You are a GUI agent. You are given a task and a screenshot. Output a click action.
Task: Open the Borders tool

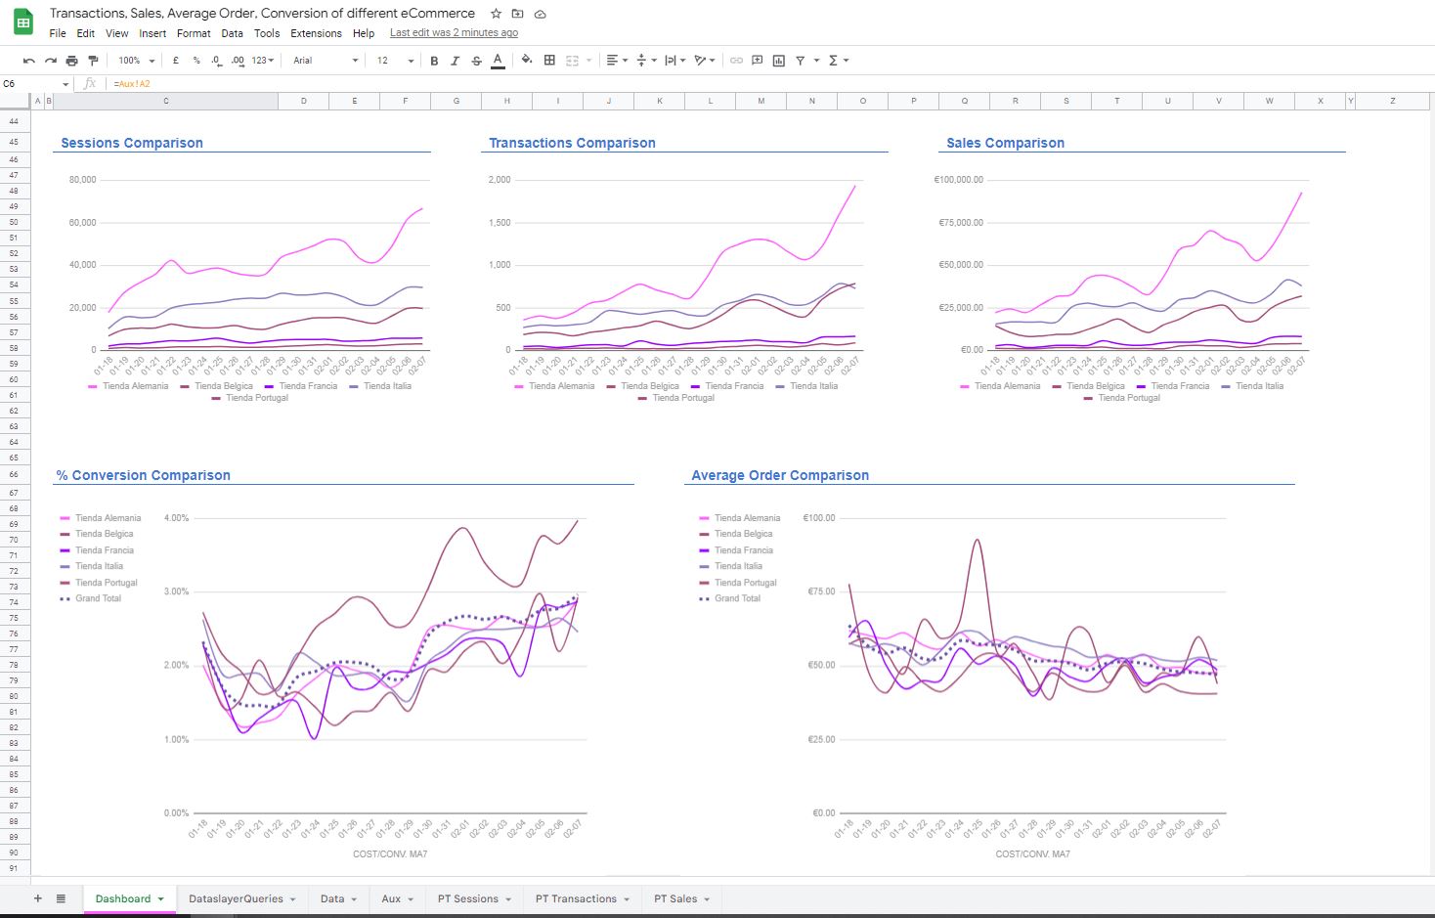pyautogui.click(x=549, y=61)
